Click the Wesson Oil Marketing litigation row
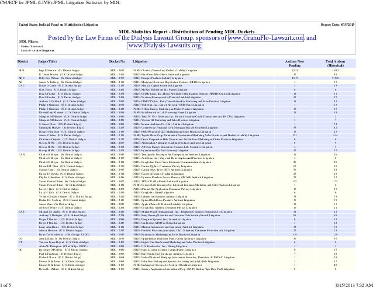The width and height of the screenshot is (373, 288). pos(186,120)
